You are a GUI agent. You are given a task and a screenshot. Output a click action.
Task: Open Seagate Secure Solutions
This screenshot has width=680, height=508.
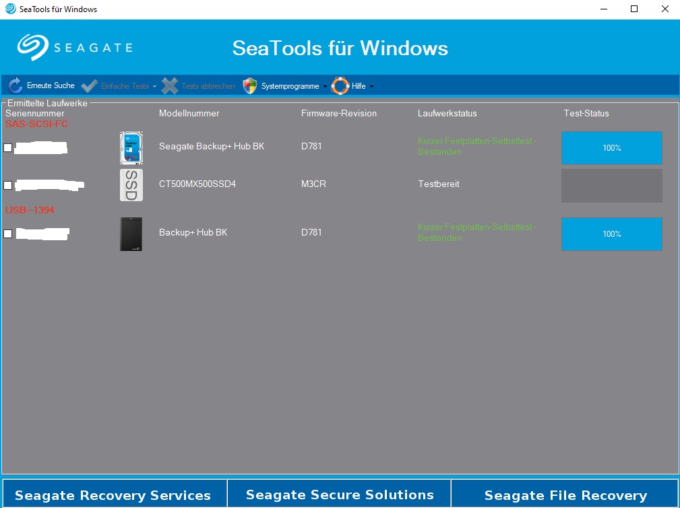339,494
